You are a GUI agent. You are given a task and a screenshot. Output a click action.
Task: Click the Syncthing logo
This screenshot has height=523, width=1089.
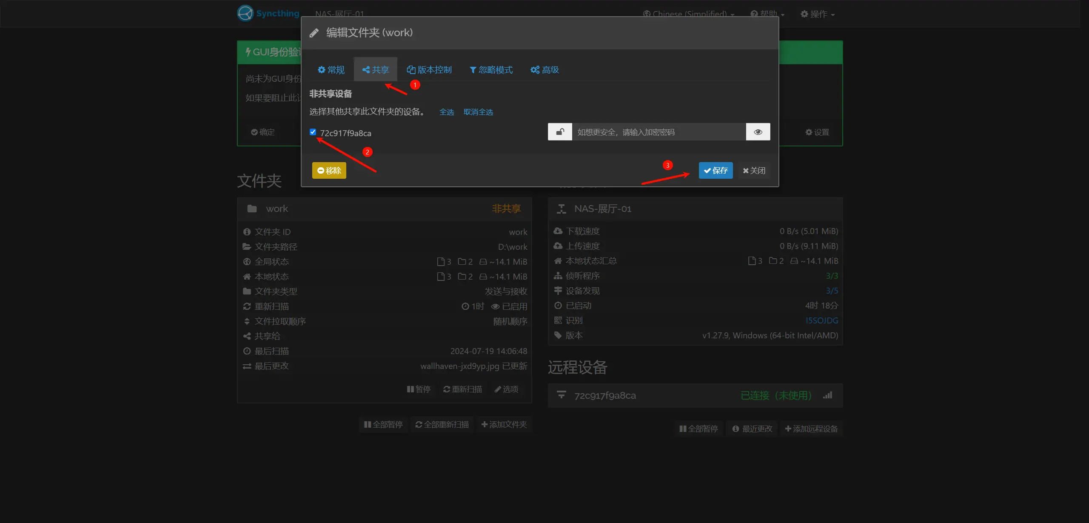pos(245,13)
